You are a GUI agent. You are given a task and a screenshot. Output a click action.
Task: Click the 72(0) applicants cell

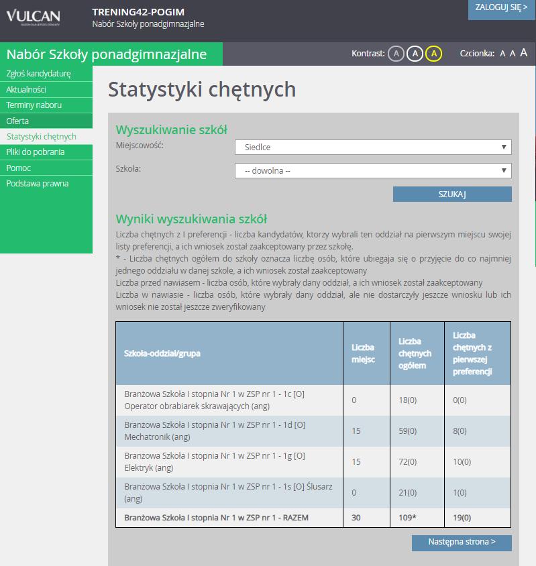[417, 461]
